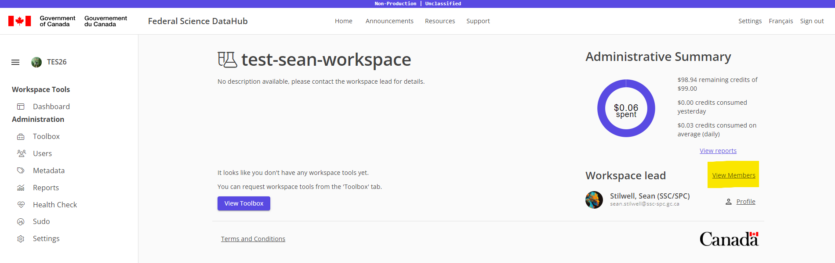Open the Reports chart icon
This screenshot has height=263, width=835.
pyautogui.click(x=21, y=188)
